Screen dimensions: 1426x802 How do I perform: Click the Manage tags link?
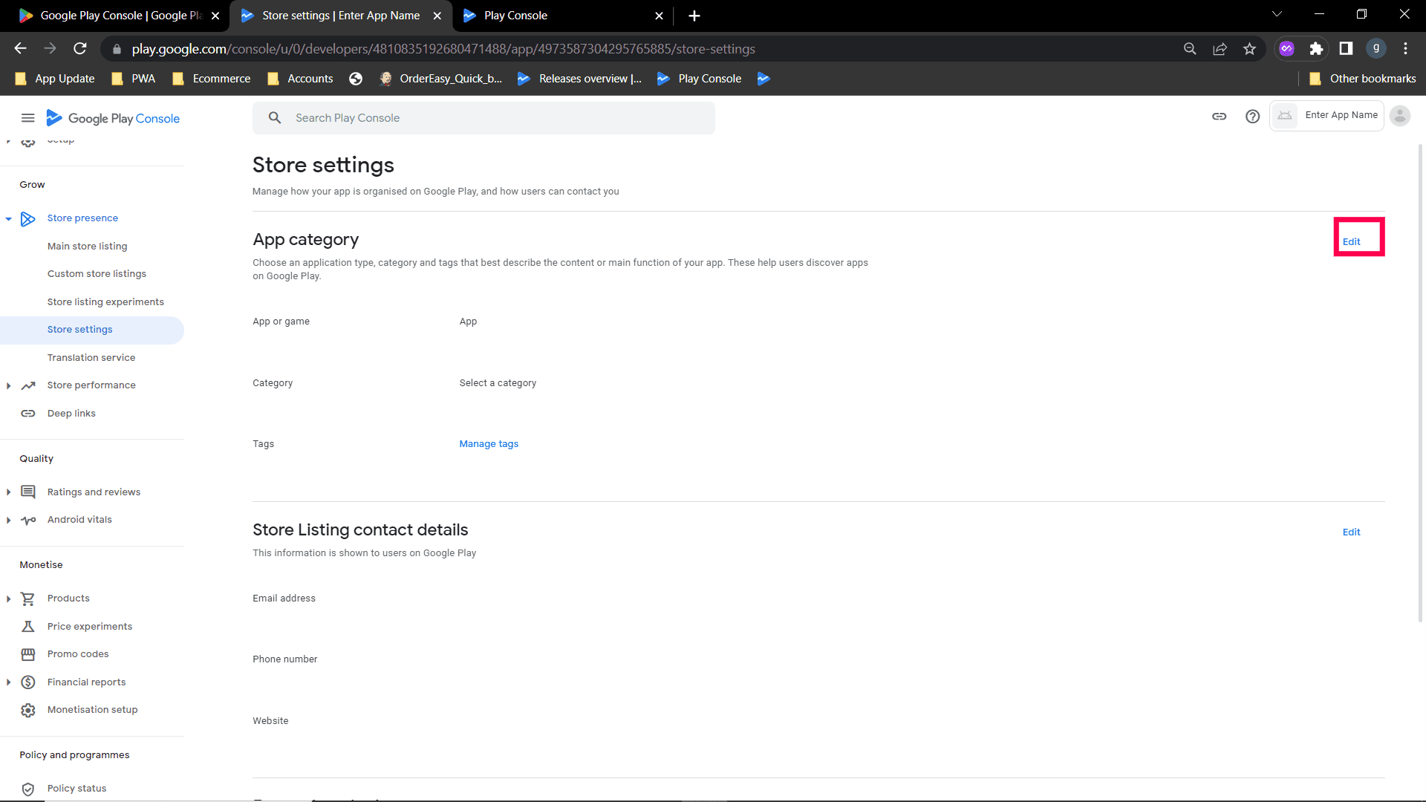coord(489,444)
